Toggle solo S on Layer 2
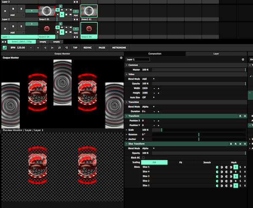Image resolution: width=253 pixels, height=208 pixels. pyautogui.click(x=21, y=27)
